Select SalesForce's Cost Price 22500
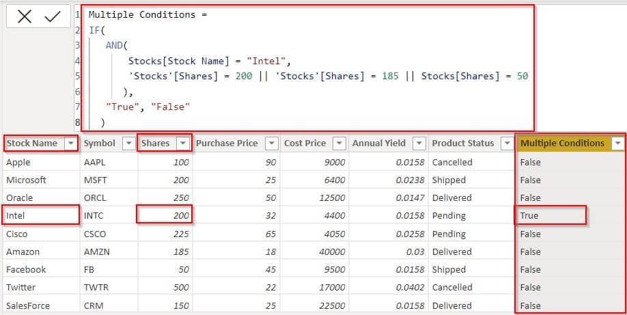Screen dimensions: 627x315 point(314,305)
